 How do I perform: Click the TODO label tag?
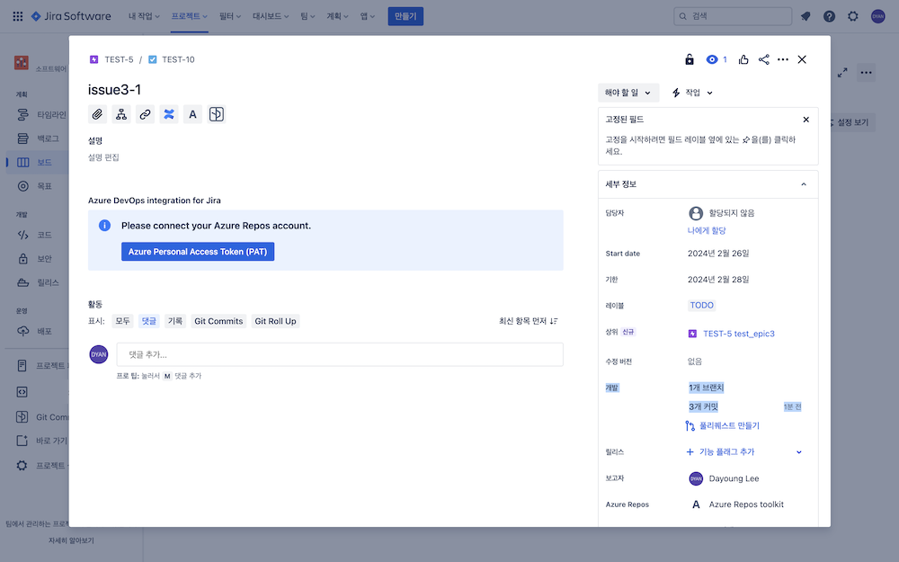click(702, 305)
